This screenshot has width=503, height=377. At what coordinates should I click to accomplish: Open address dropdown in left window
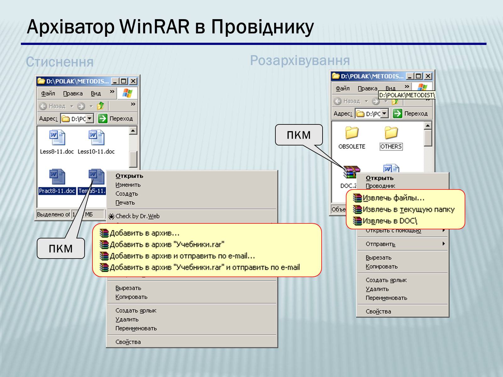(x=90, y=118)
